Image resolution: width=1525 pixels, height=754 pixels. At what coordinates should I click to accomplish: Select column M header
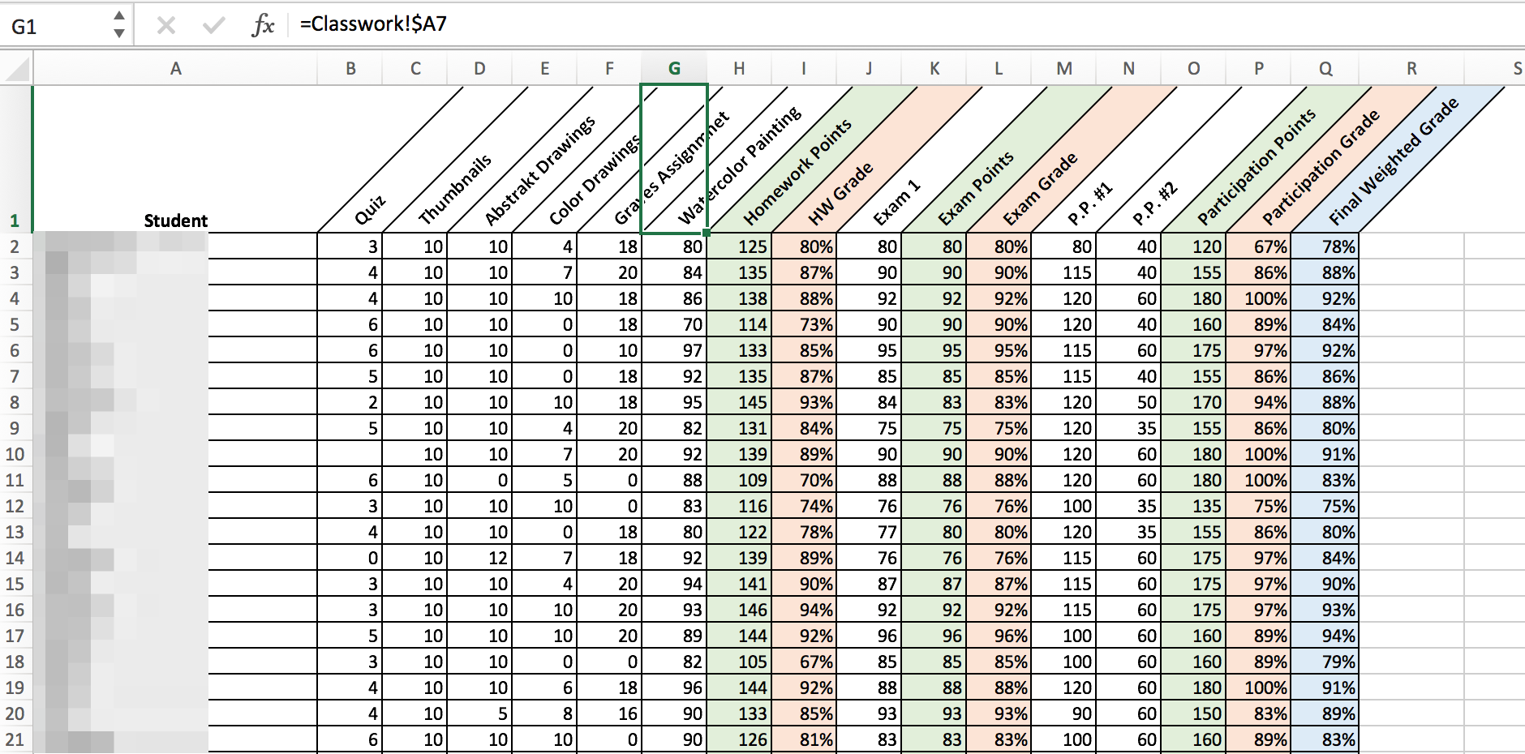pos(1064,69)
